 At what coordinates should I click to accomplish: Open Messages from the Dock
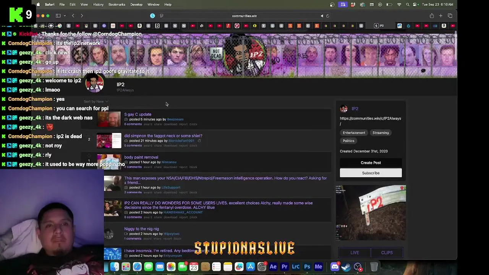pos(149,267)
